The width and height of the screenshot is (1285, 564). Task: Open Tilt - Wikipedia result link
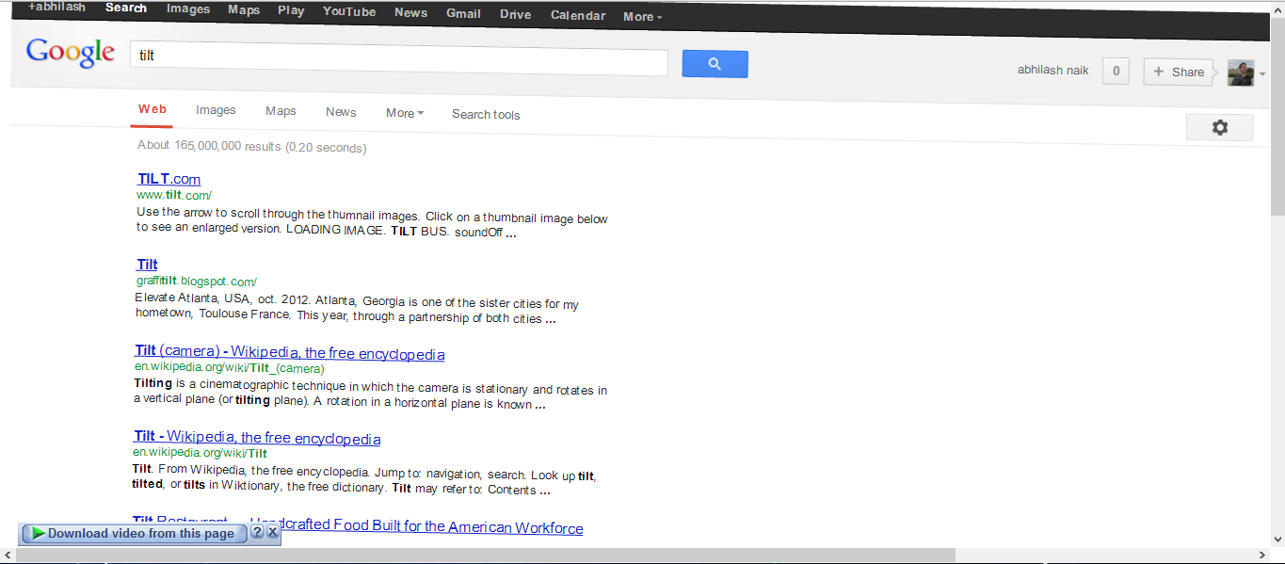click(257, 438)
